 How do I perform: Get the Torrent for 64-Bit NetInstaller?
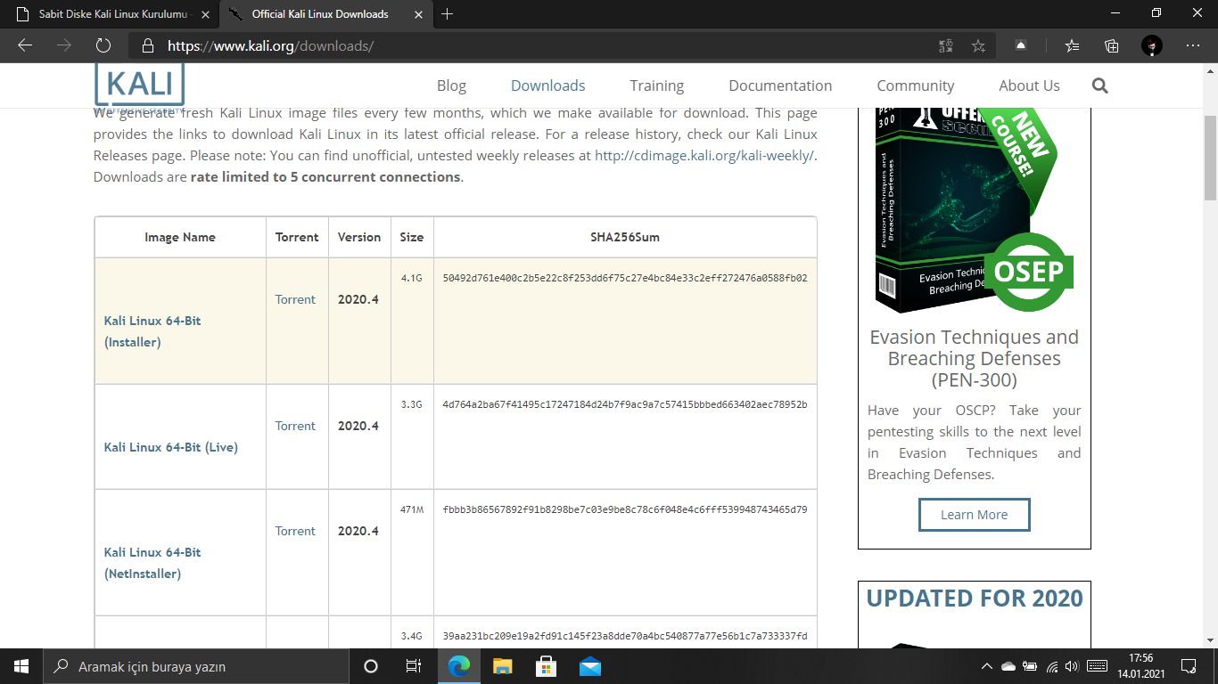click(295, 531)
